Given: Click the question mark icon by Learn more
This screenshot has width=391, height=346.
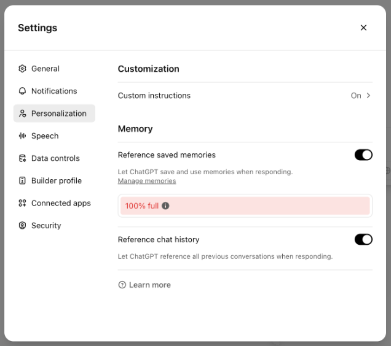Looking at the screenshot, I should coord(122,285).
